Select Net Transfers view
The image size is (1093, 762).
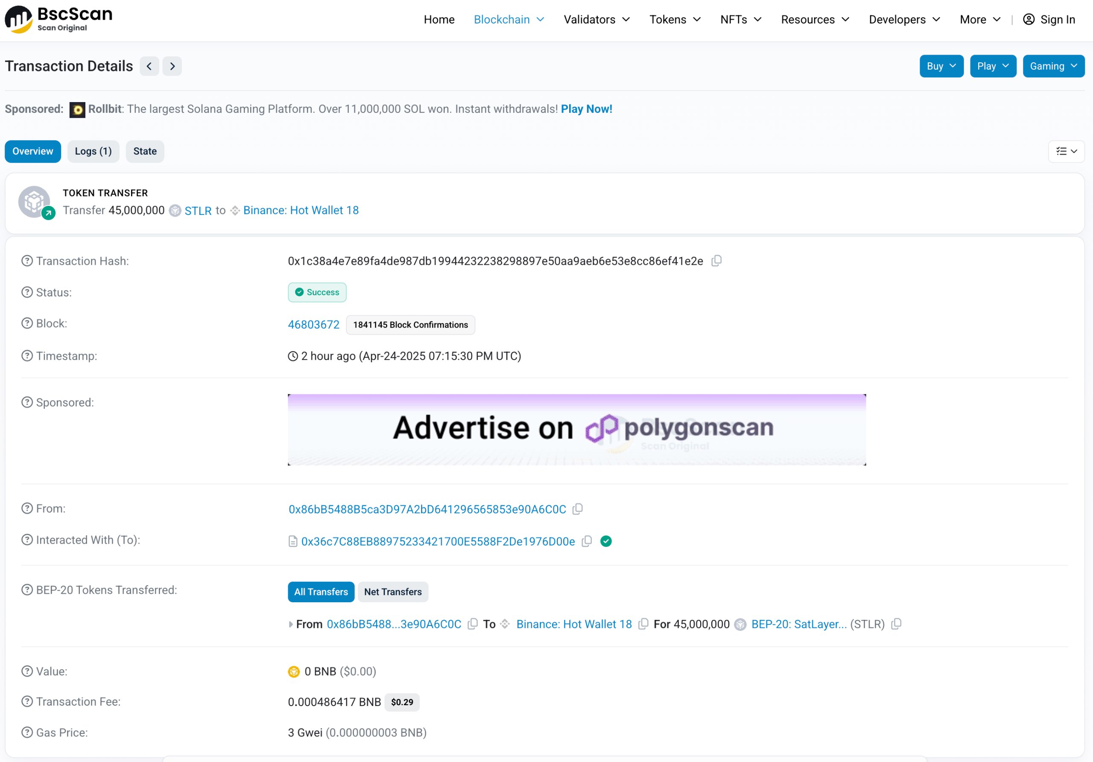click(393, 592)
